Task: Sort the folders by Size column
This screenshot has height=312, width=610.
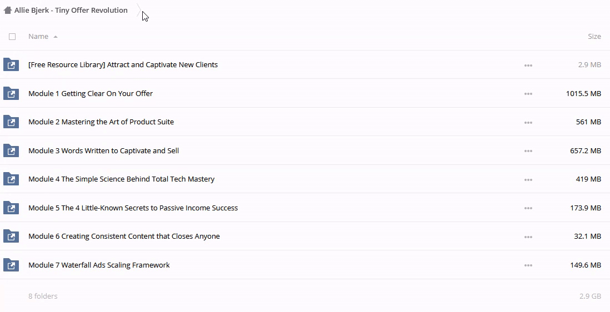Action: point(594,37)
